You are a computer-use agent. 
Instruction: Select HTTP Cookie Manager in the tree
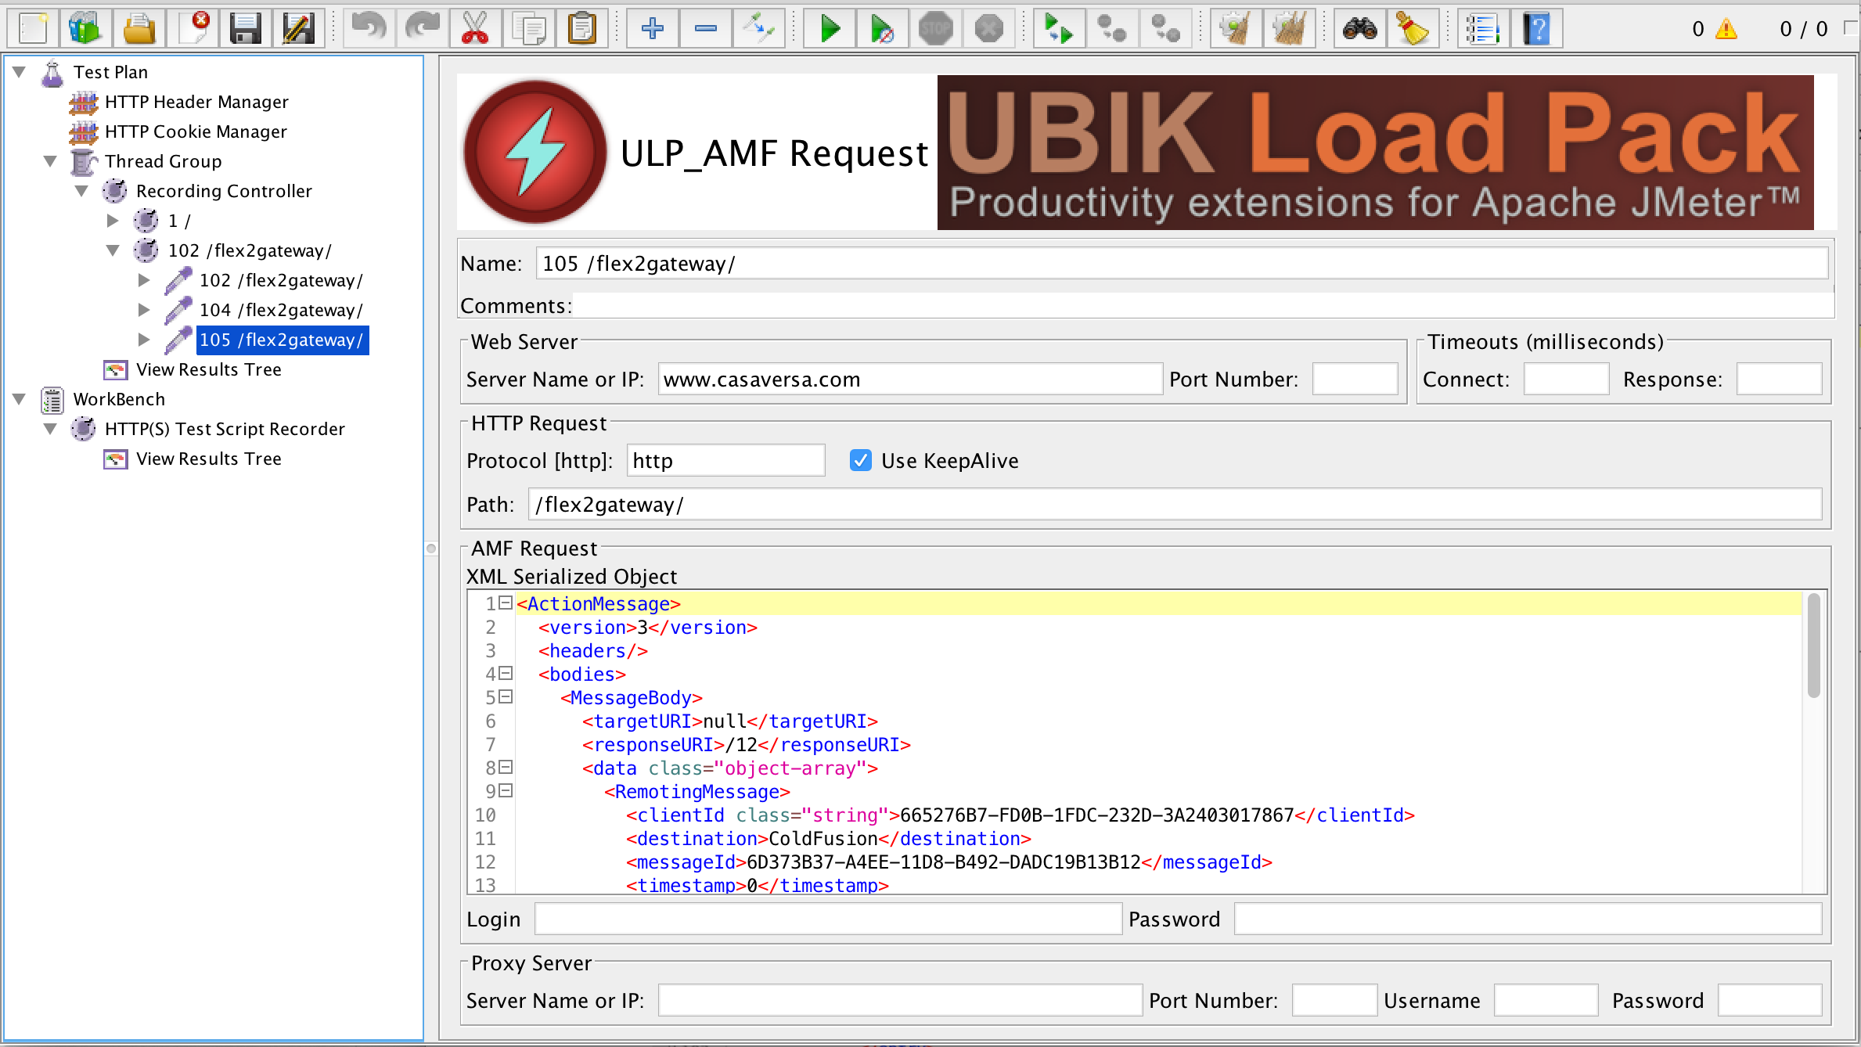(196, 131)
